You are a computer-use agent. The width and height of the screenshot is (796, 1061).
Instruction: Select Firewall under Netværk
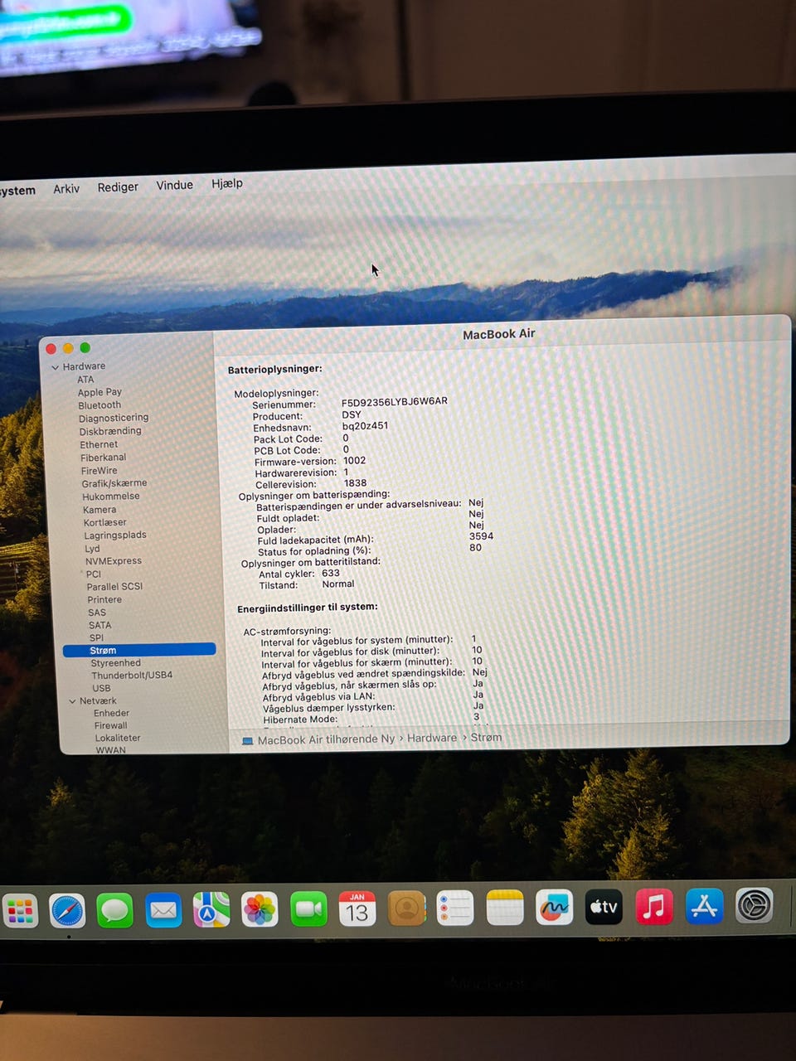coord(111,725)
